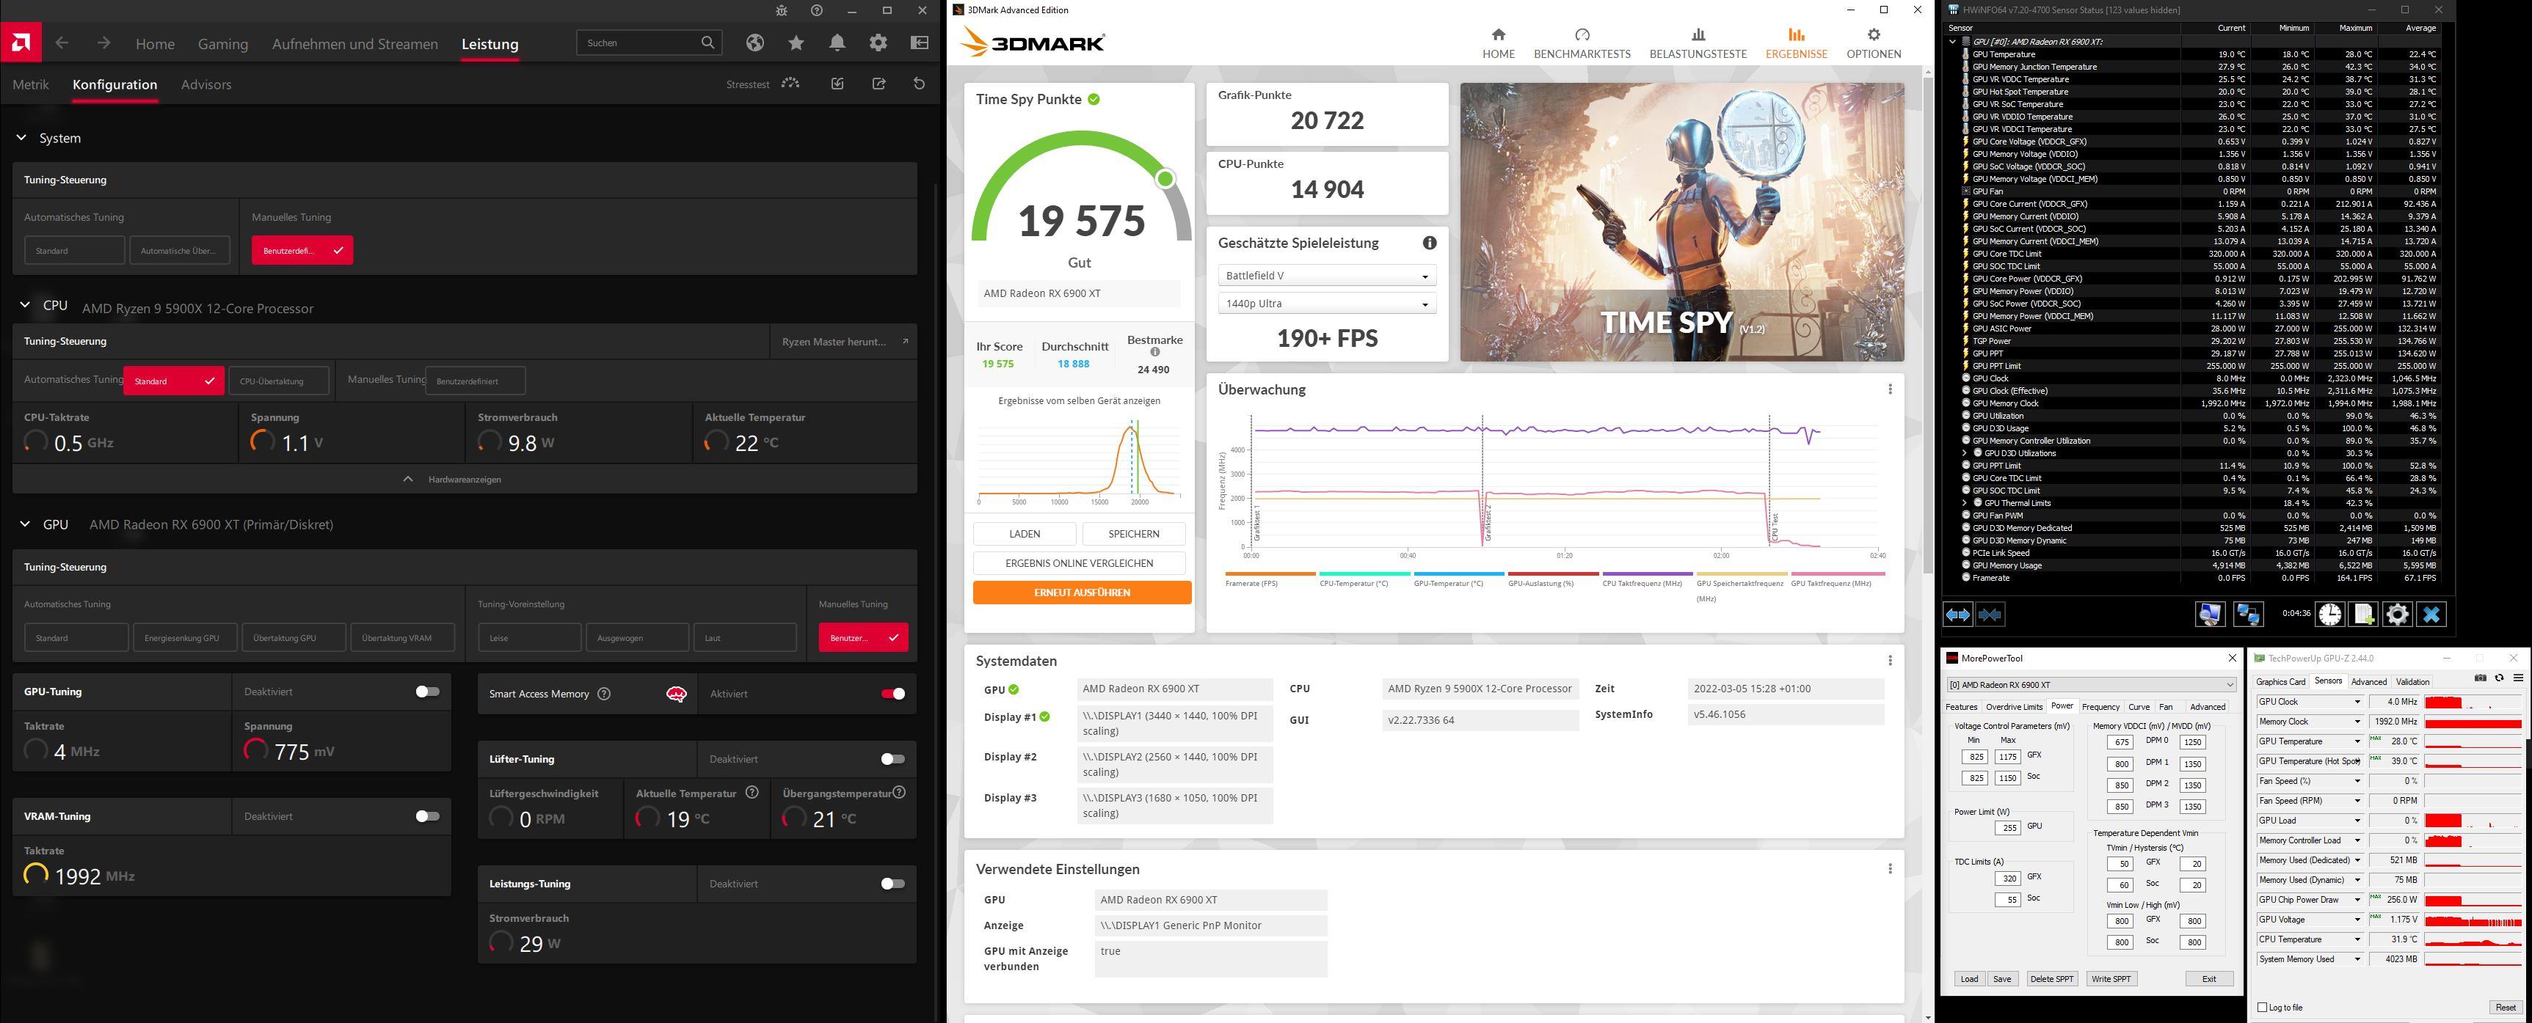Enable Lüfter-Tuning switch
The height and width of the screenshot is (1023, 2532).
[x=892, y=759]
